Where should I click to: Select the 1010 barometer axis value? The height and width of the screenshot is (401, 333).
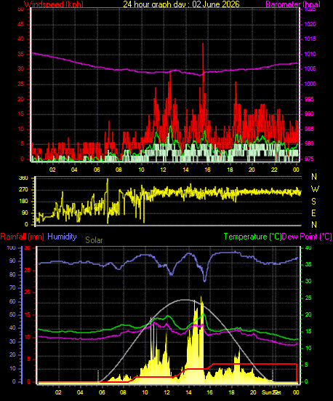click(310, 54)
